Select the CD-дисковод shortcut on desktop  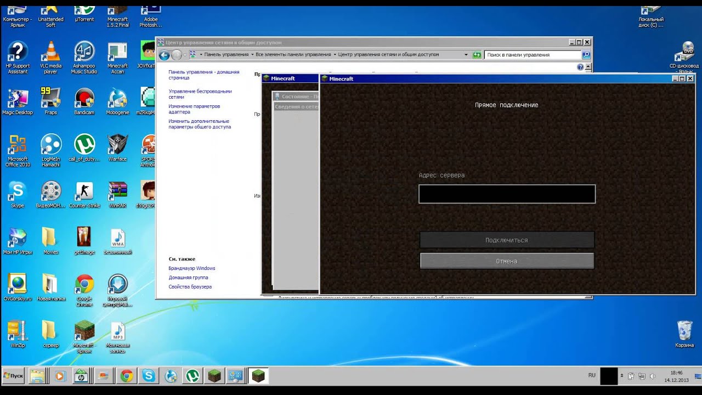tap(685, 58)
